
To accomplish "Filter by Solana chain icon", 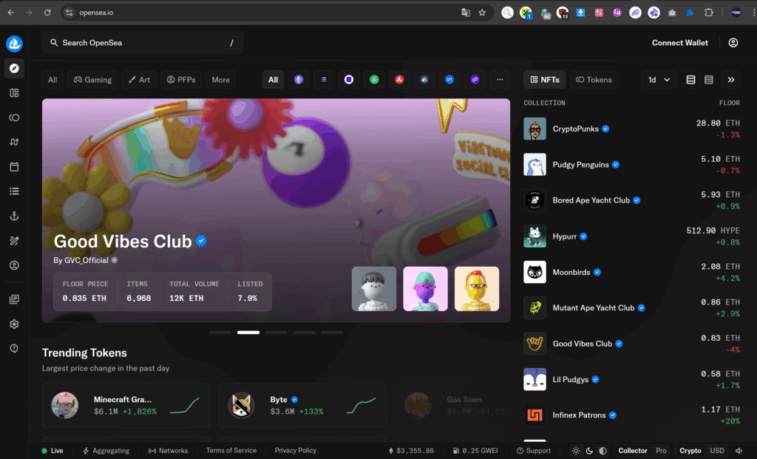I will [324, 80].
